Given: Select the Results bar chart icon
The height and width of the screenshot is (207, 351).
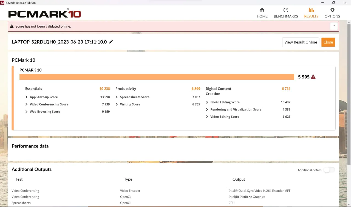Looking at the screenshot, I should (311, 10).
